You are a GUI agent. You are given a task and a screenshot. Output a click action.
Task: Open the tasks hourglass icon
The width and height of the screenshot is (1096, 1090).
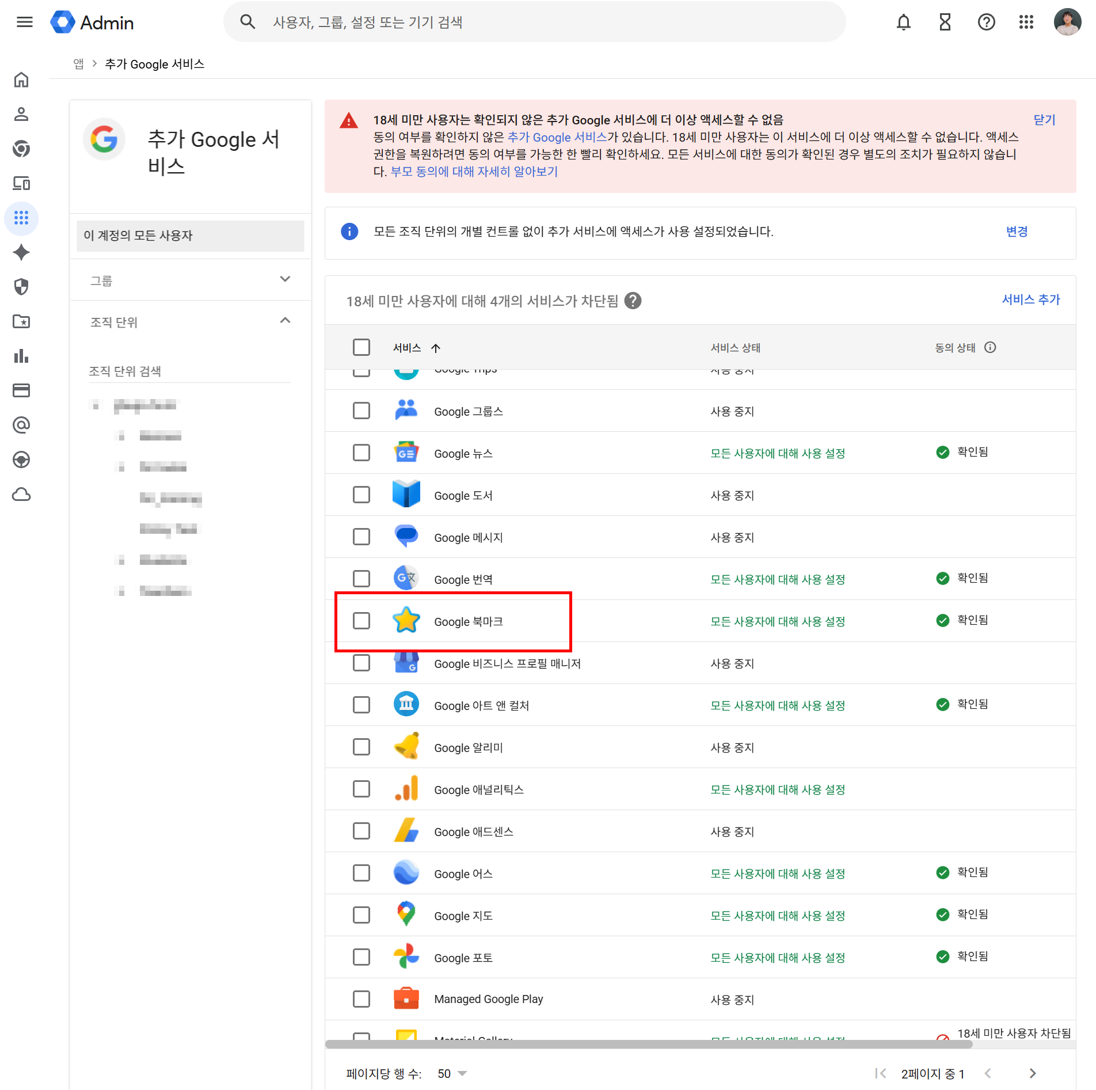(x=945, y=22)
